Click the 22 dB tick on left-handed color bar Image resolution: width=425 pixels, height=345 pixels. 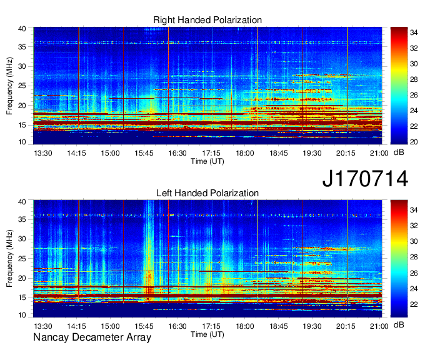tap(414, 304)
